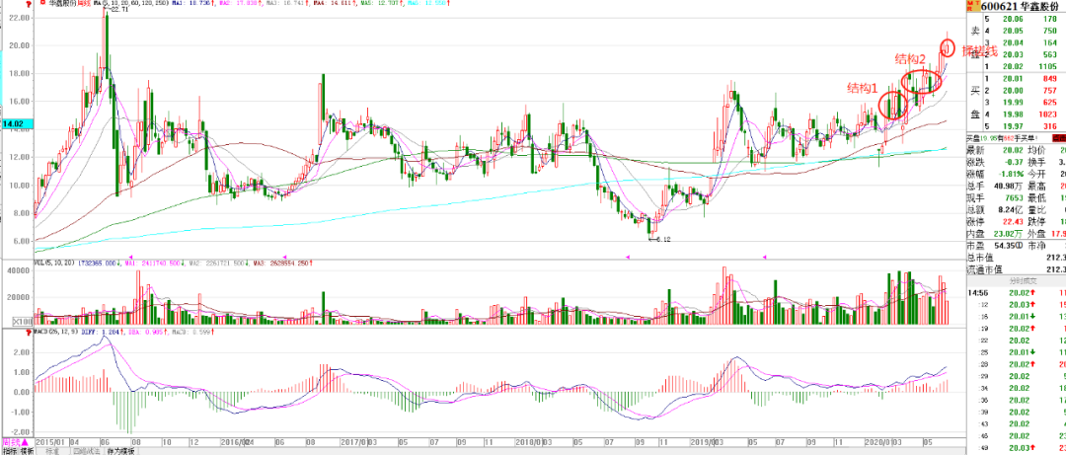Click the dark red tag beside 买盘 alert
The width and height of the screenshot is (1066, 455).
[x=1057, y=138]
